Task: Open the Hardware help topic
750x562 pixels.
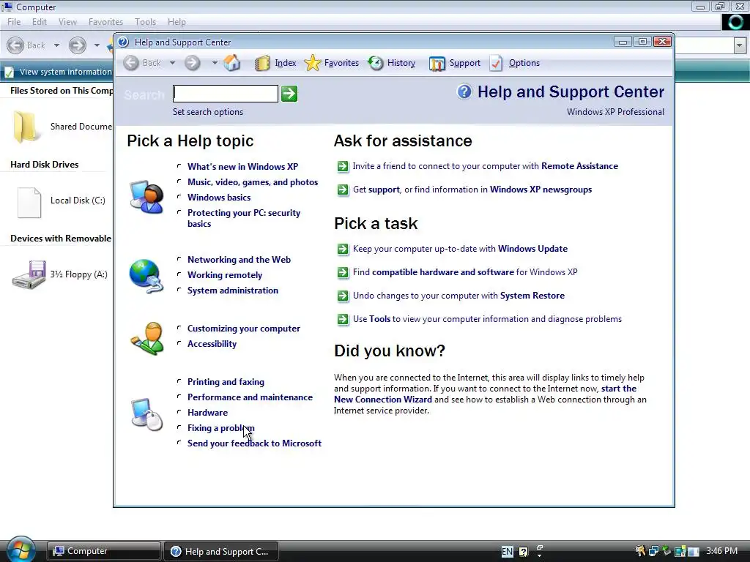Action: [207, 413]
